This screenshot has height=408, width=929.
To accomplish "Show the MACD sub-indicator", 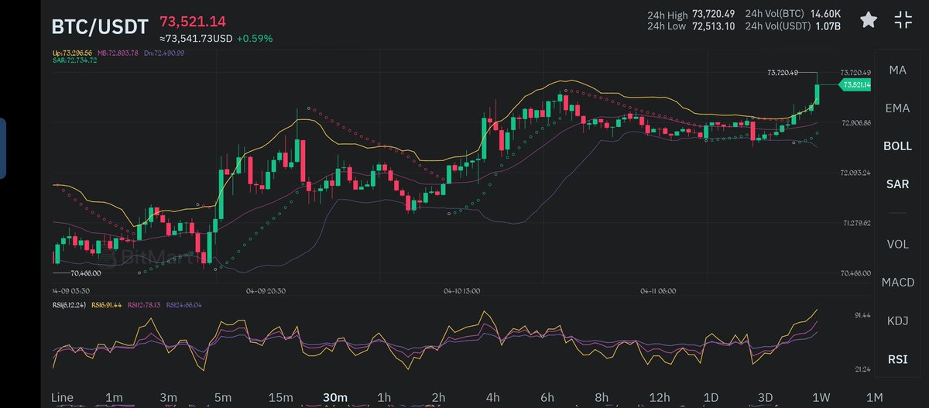I will tap(898, 283).
